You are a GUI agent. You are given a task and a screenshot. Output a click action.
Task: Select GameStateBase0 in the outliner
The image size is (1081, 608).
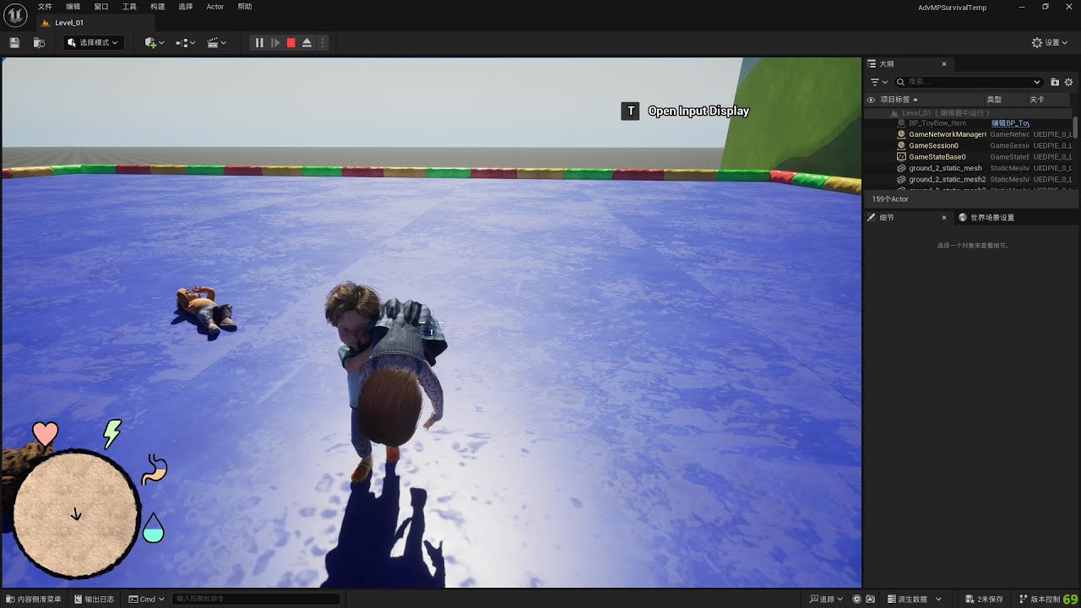point(937,157)
